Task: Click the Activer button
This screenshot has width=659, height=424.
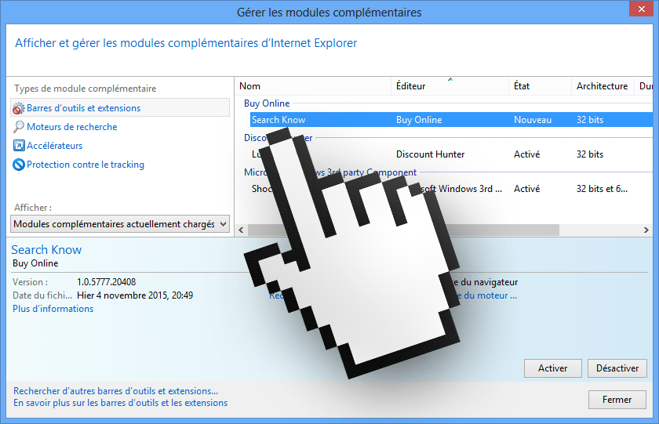Action: tap(552, 368)
